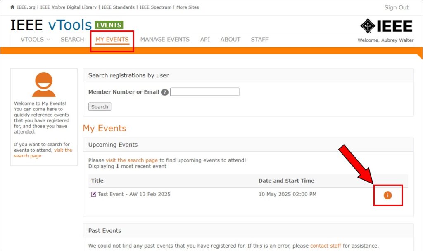Click the Member Number or Email input field
This screenshot has width=423, height=251.
[204, 92]
